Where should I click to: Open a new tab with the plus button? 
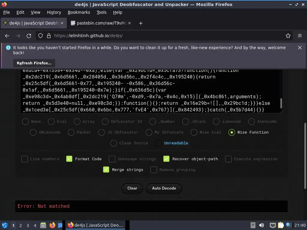[x=141, y=23]
